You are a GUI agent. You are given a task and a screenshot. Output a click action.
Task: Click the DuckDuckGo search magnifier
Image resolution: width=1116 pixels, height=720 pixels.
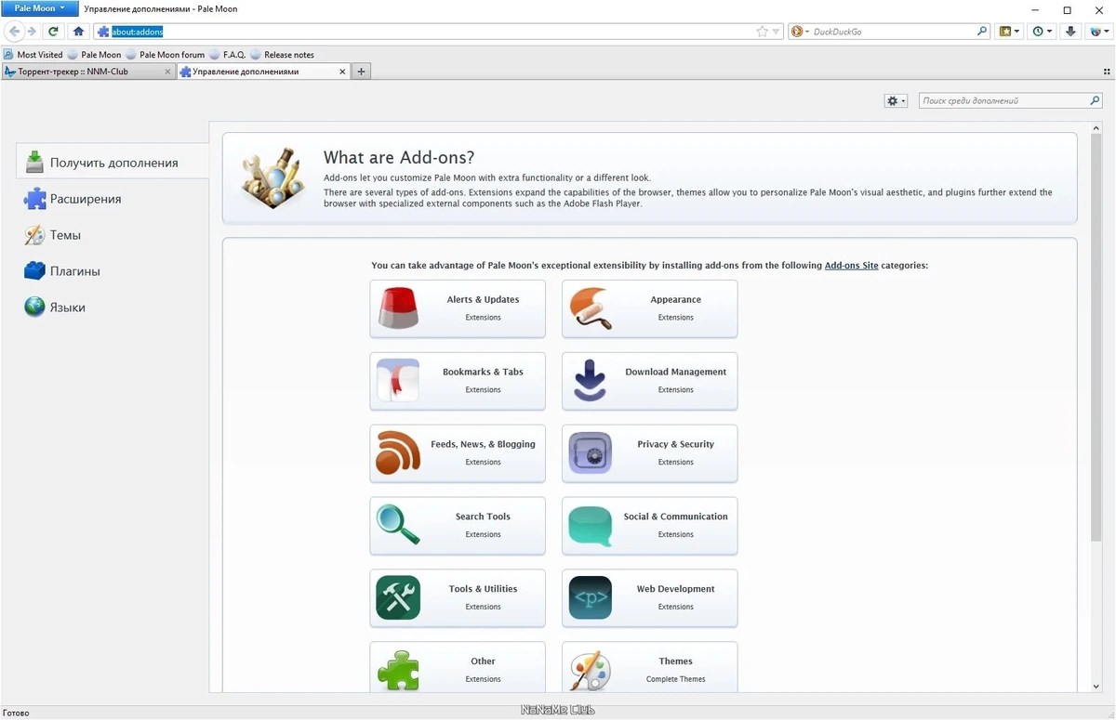pyautogui.click(x=982, y=32)
